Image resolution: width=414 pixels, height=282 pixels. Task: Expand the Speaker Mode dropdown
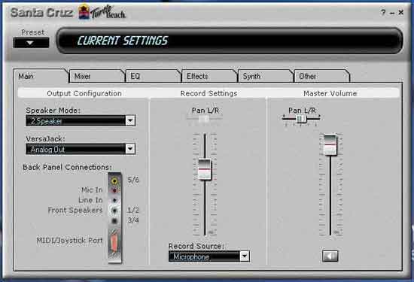(130, 121)
